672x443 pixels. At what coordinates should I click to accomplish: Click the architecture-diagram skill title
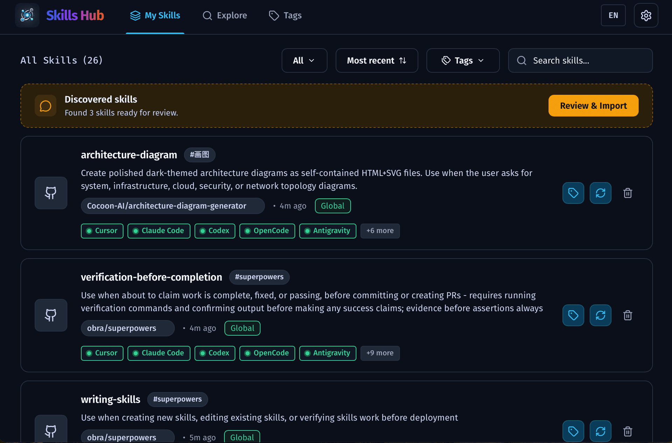click(129, 155)
